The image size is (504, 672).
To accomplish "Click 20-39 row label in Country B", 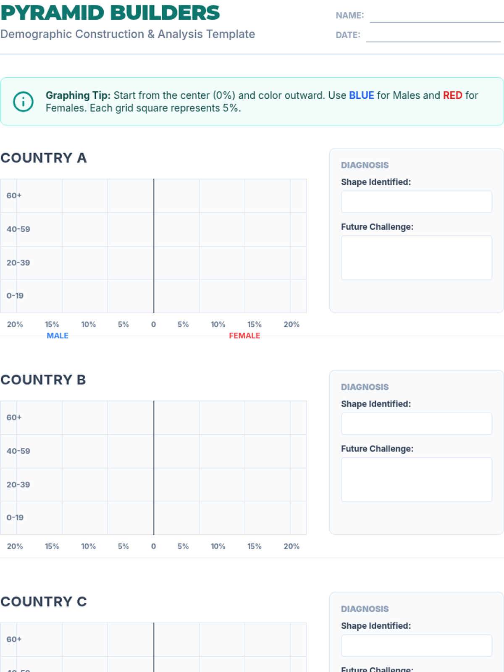I will pyautogui.click(x=18, y=484).
